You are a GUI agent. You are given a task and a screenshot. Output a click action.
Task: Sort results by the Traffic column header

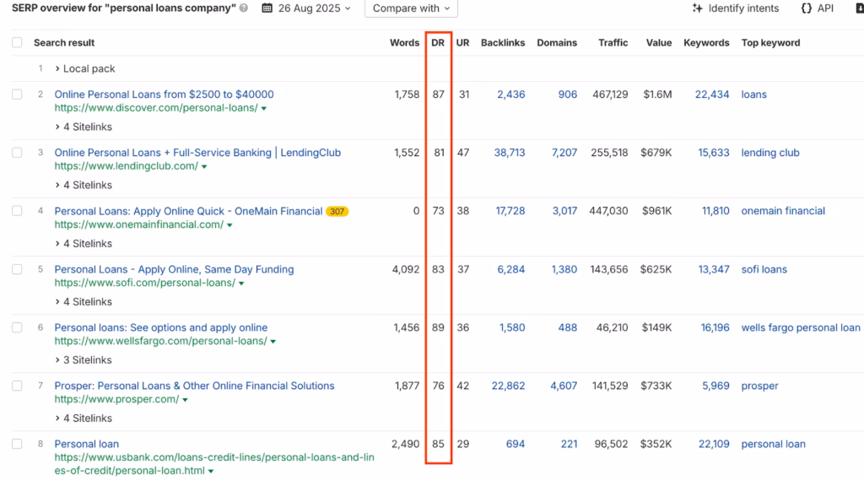pos(613,42)
